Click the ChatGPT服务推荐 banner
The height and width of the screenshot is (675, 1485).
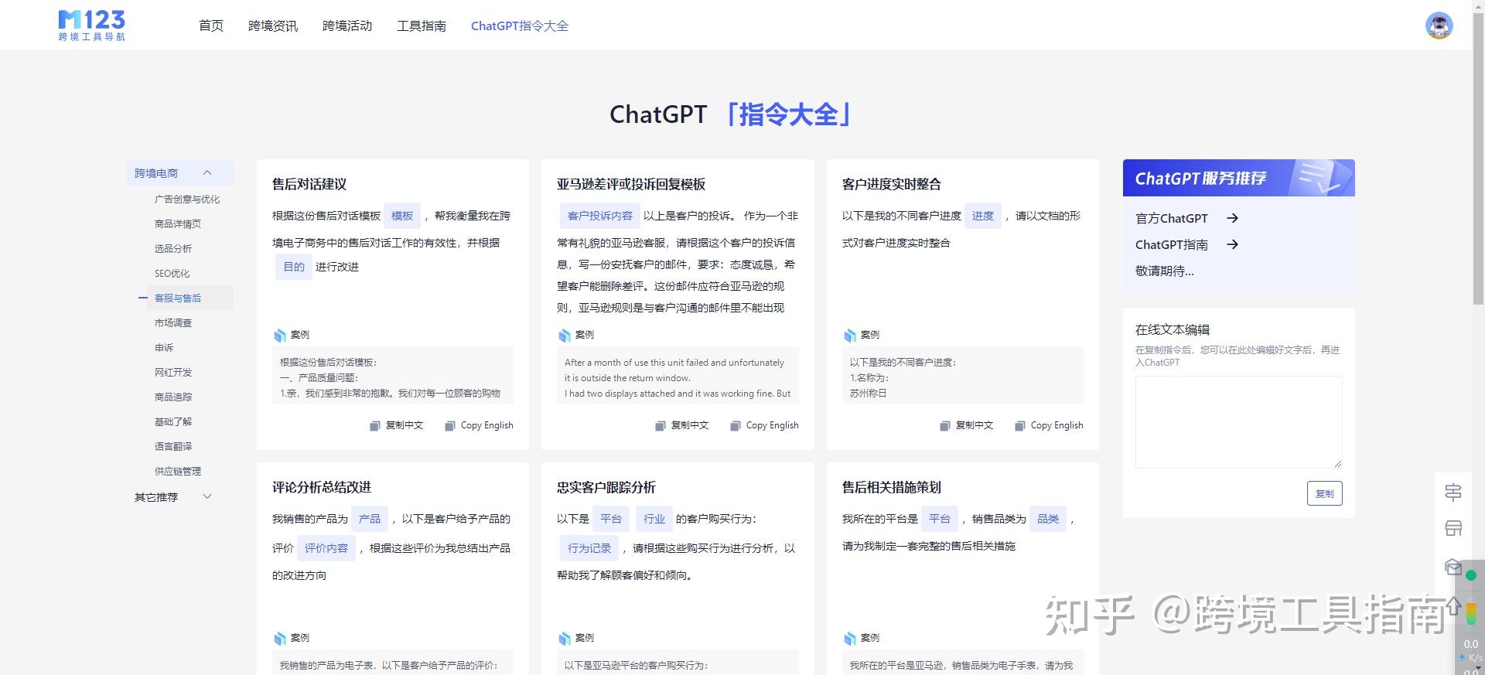point(1238,178)
